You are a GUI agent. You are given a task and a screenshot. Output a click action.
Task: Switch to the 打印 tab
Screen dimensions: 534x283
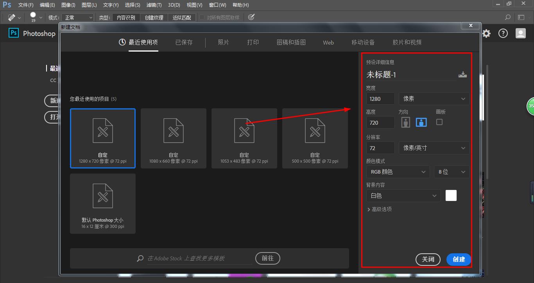tap(253, 42)
